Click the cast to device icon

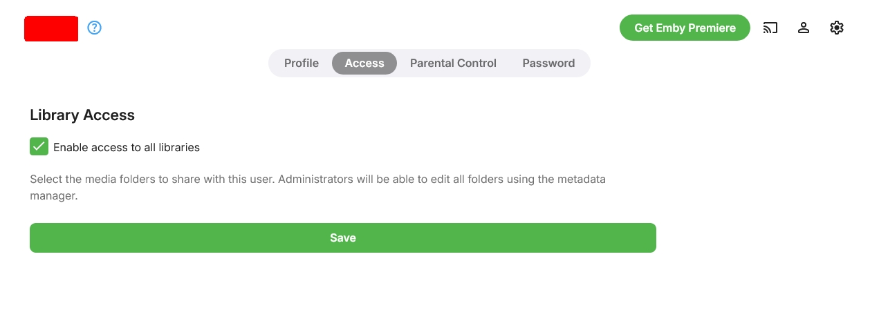(x=770, y=28)
